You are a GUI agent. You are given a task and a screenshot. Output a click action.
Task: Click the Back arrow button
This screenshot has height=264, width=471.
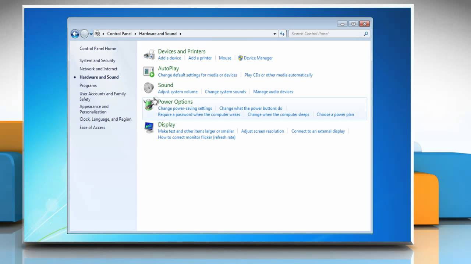coord(75,34)
